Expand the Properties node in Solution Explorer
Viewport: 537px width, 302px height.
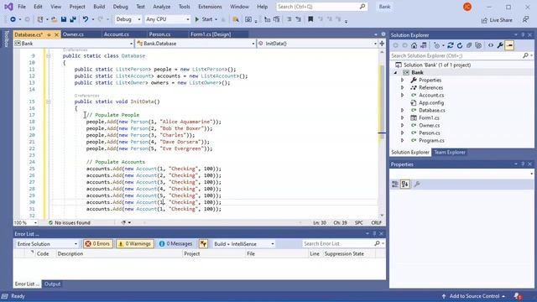tap(403, 81)
